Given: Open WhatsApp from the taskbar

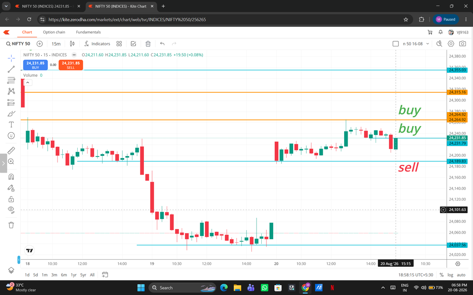Looking at the screenshot, I should click(264, 288).
